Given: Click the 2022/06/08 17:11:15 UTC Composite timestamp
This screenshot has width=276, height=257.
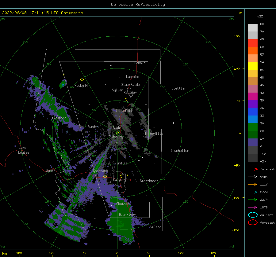Looking at the screenshot, I should 42,13.
